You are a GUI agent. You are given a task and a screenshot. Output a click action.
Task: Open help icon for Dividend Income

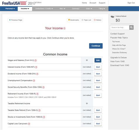coord(37,74)
